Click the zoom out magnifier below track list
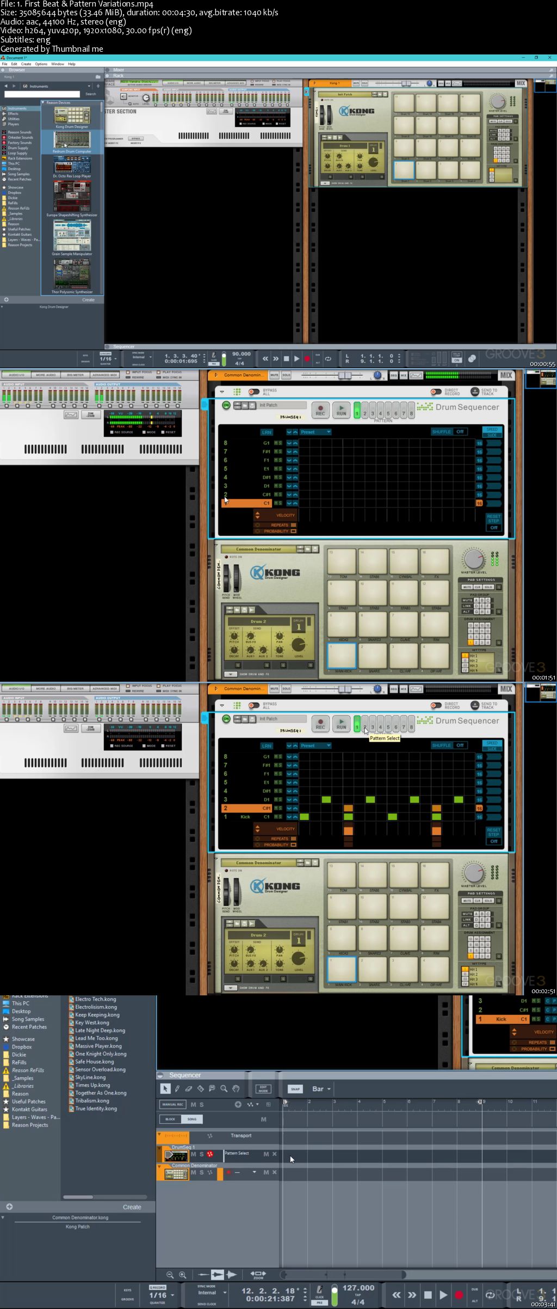The height and width of the screenshot is (1309, 557). point(170,1275)
